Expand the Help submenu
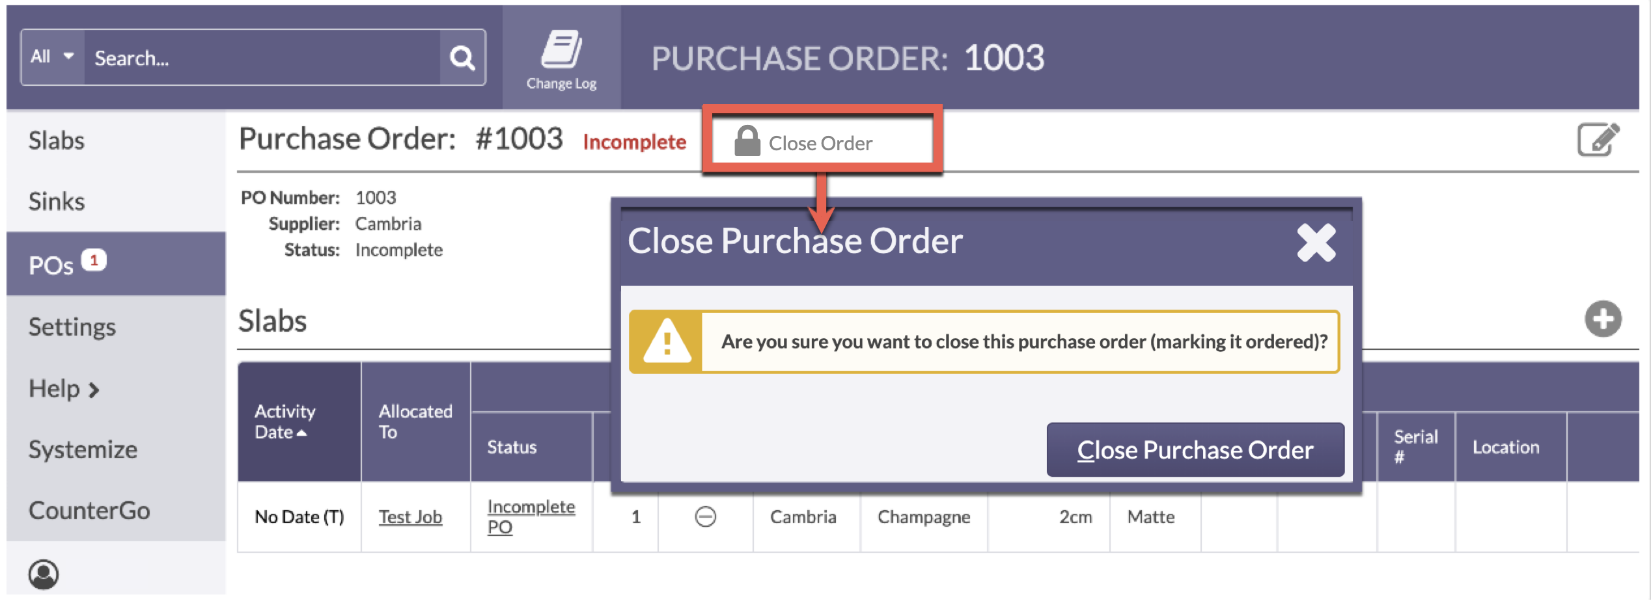This screenshot has height=601, width=1651. point(63,389)
